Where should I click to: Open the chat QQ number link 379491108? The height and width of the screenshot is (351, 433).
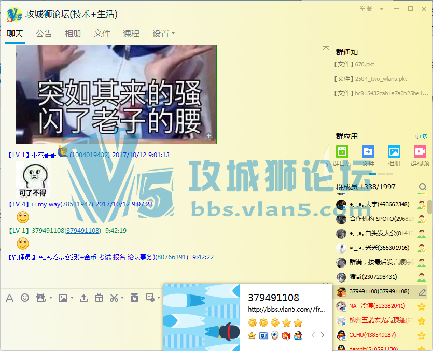83,231
